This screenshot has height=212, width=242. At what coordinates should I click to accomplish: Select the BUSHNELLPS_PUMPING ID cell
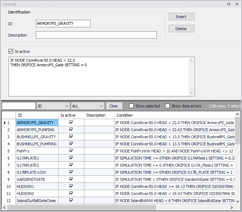click(x=37, y=144)
